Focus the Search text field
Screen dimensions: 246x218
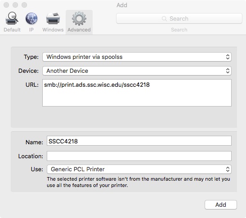[x=179, y=18]
